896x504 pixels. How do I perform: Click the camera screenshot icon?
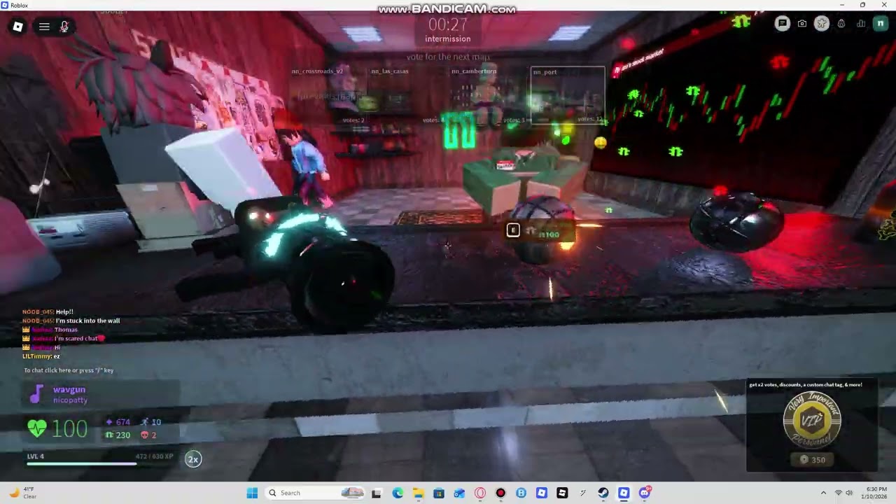coord(802,24)
